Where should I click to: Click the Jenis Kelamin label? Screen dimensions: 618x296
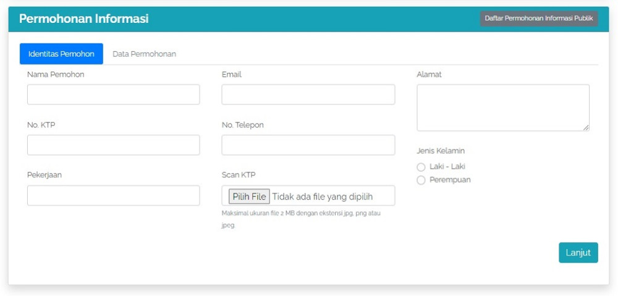coord(441,151)
